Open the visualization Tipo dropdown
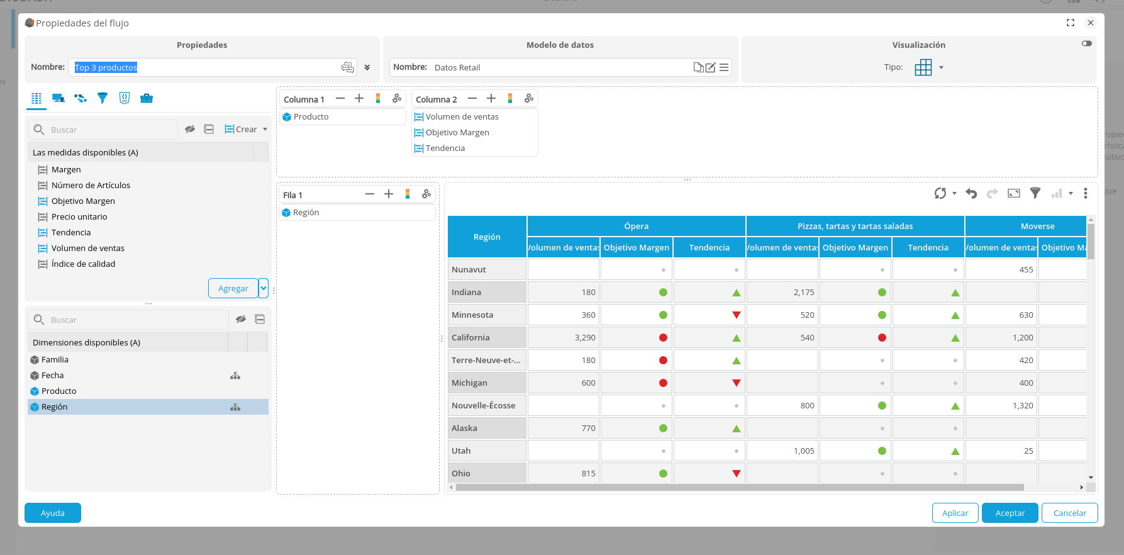Image resolution: width=1124 pixels, height=555 pixels. point(941,67)
